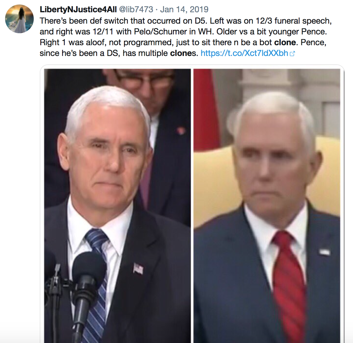Screen dimensions: 353x343
Task: Select the phrase "12/3 funeral speech" in tweet
Action: coord(294,21)
